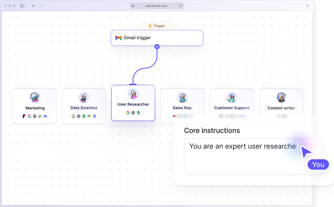Open the User Researcher agent avatar

133,94
